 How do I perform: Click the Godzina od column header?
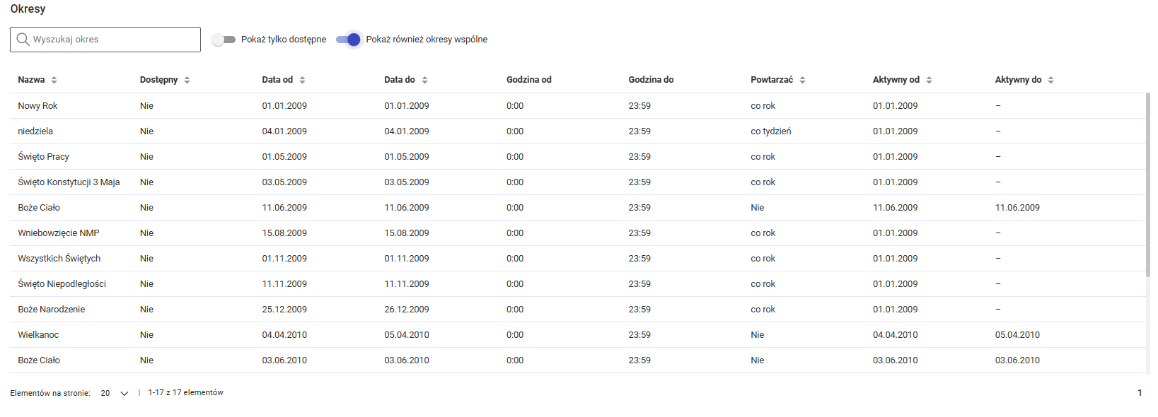point(528,80)
